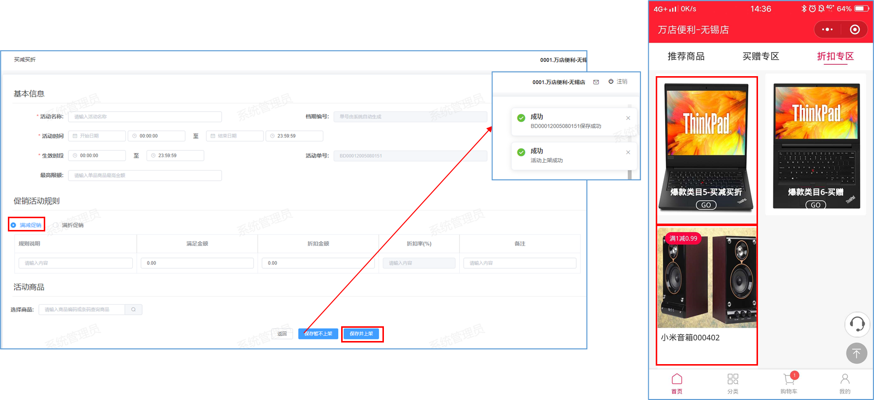Tap the customer service headset icon

pos(857,324)
